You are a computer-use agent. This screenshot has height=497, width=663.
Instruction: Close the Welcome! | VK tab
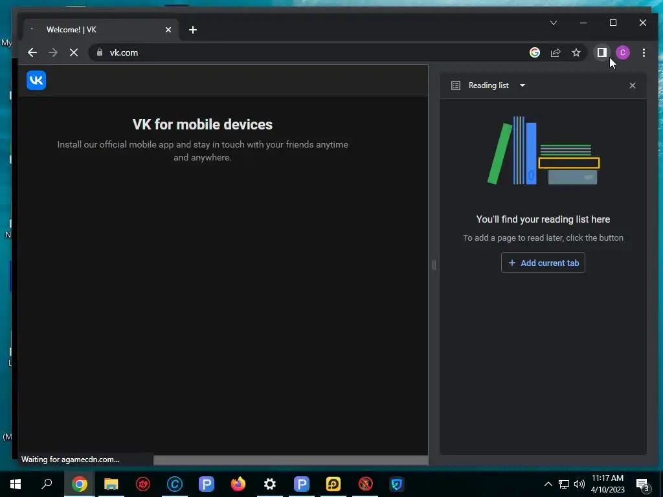tap(168, 30)
